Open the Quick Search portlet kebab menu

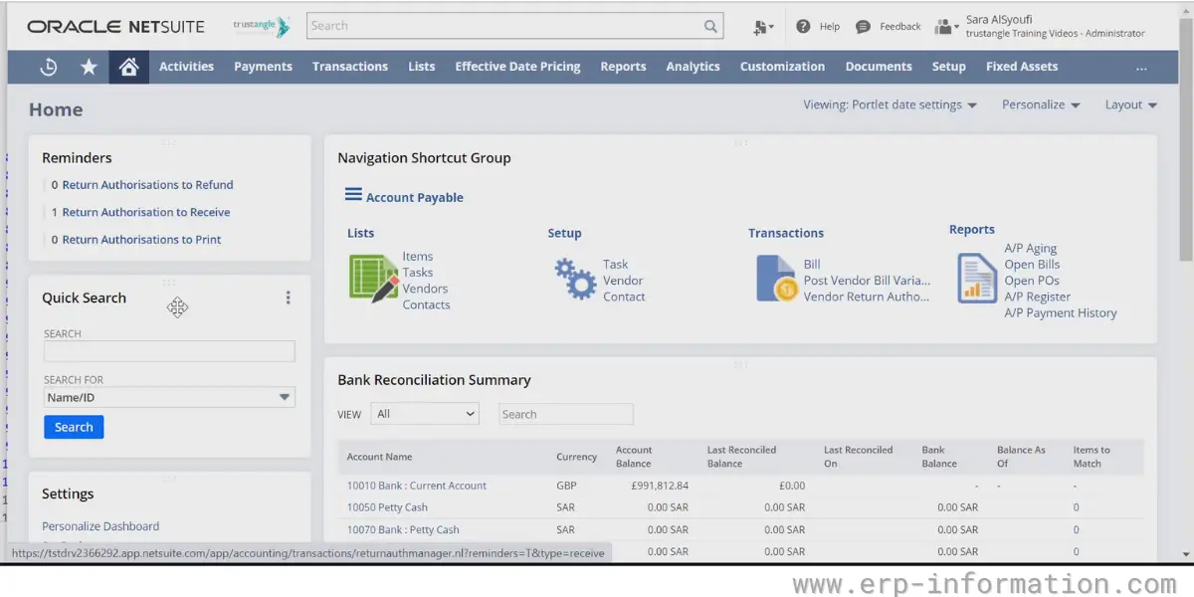coord(289,298)
